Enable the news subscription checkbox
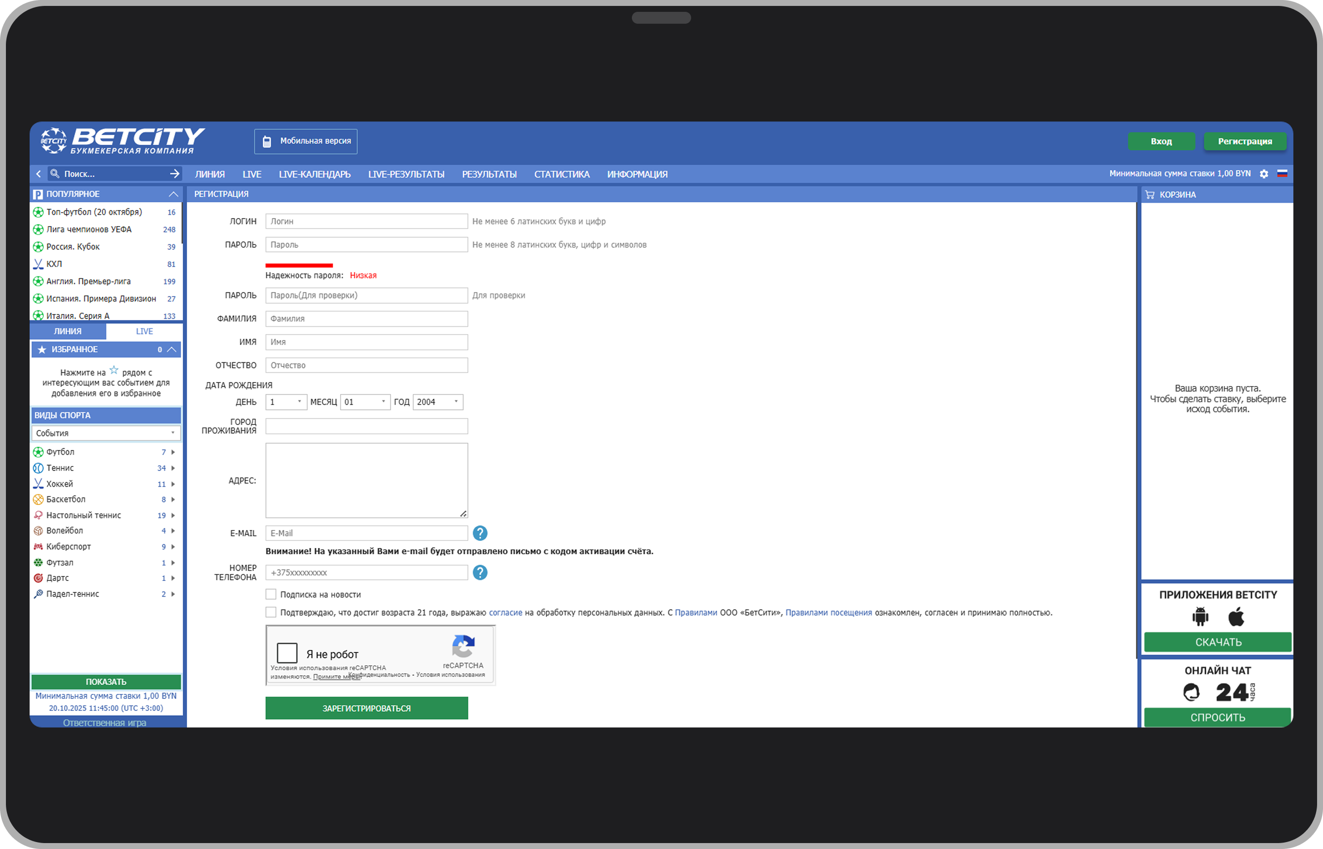 tap(271, 594)
